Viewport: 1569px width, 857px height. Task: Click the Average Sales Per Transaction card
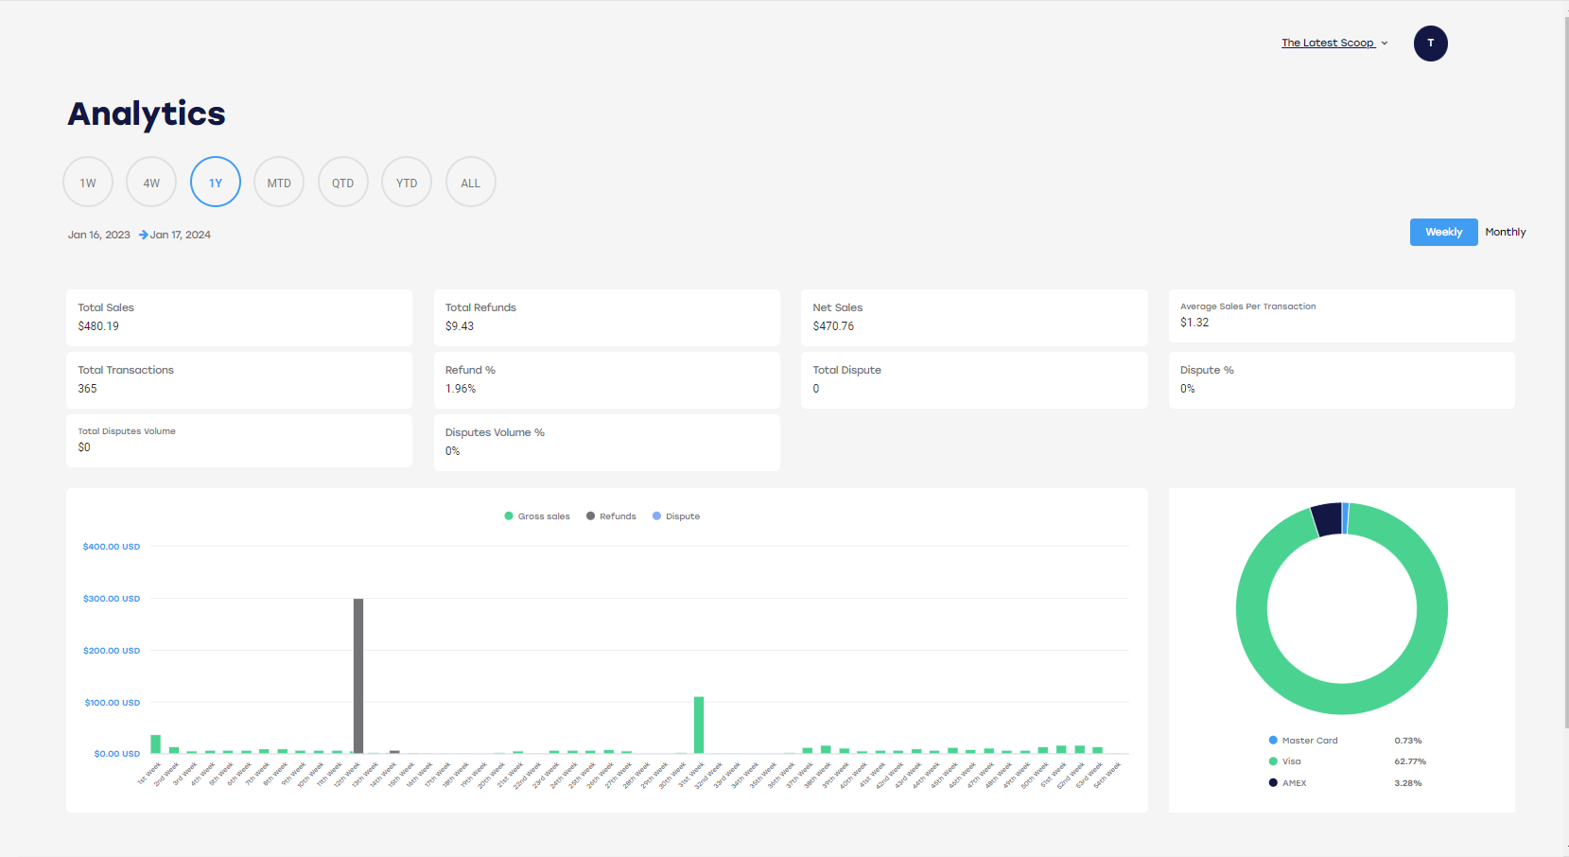point(1342,316)
